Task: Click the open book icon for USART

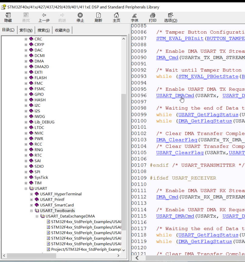Action: [x=31, y=188]
